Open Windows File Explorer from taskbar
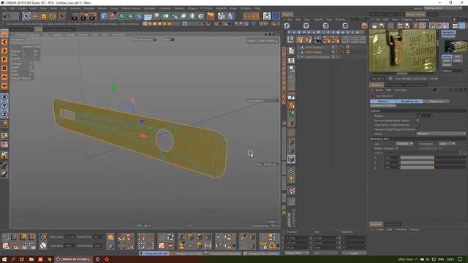Image resolution: width=468 pixels, height=263 pixels. coord(31,259)
